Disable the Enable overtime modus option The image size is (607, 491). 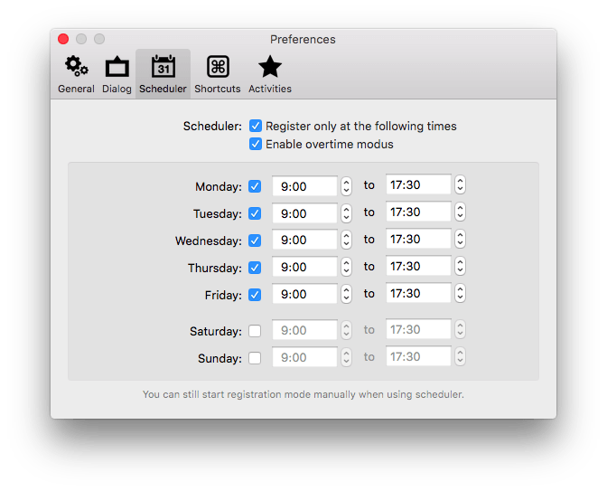[x=256, y=144]
